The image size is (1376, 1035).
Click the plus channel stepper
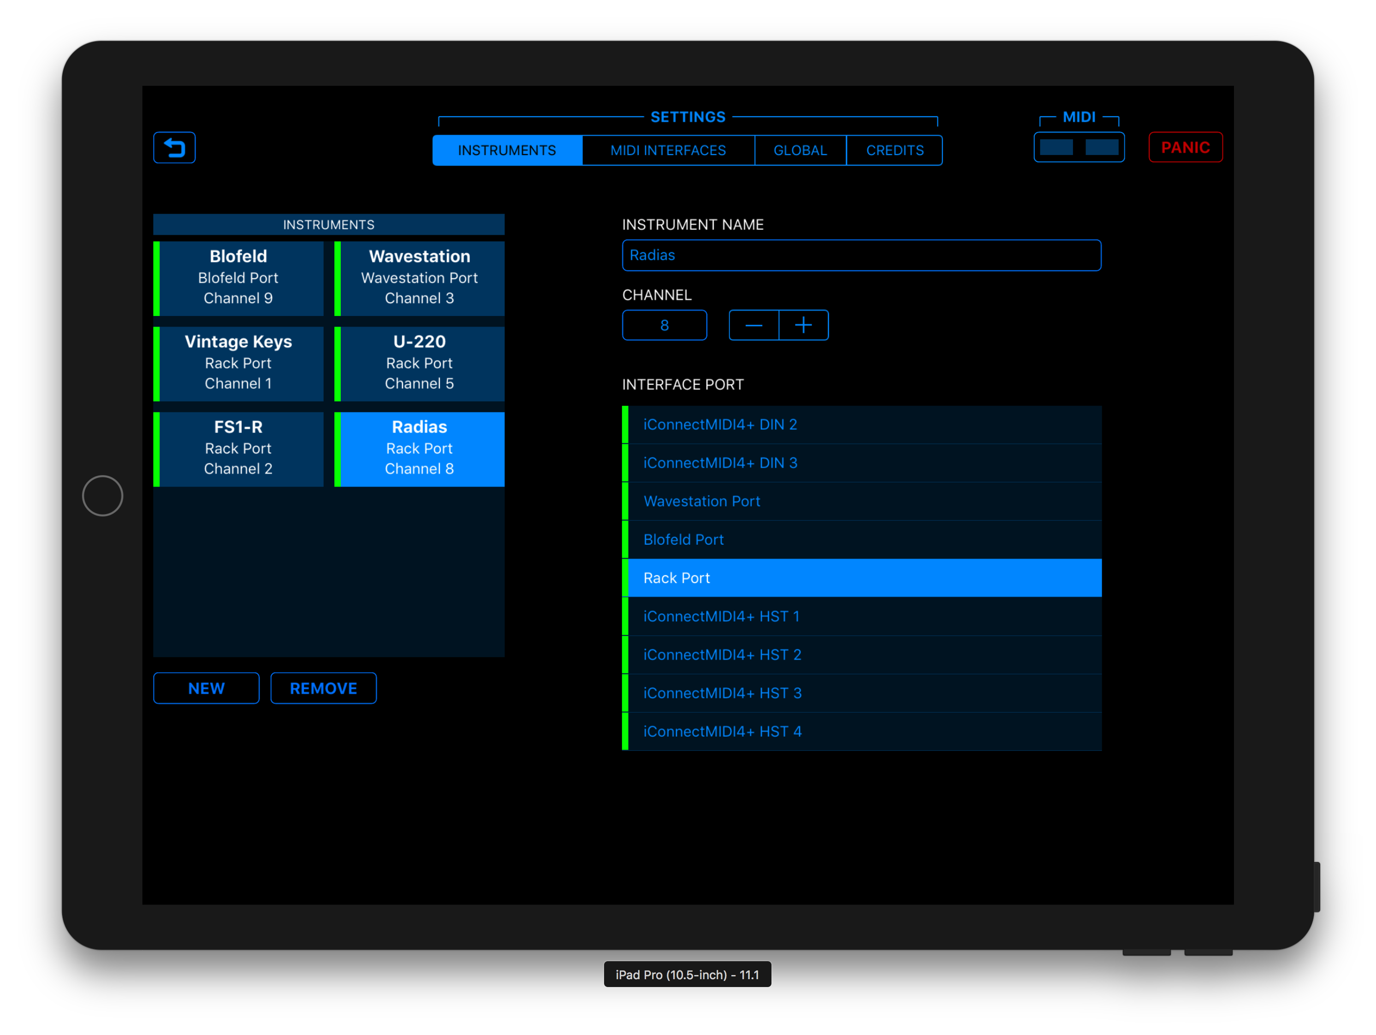[803, 326]
